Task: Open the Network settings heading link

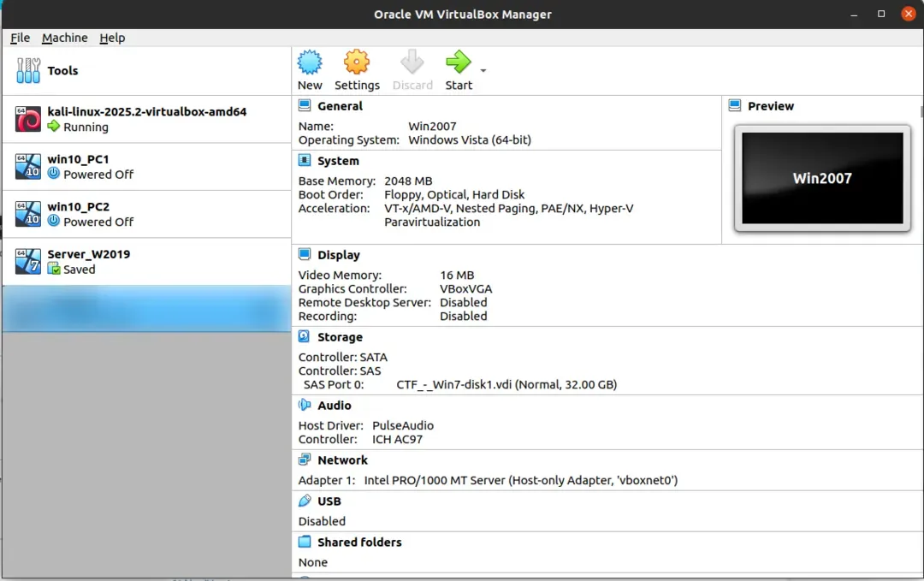Action: click(342, 460)
